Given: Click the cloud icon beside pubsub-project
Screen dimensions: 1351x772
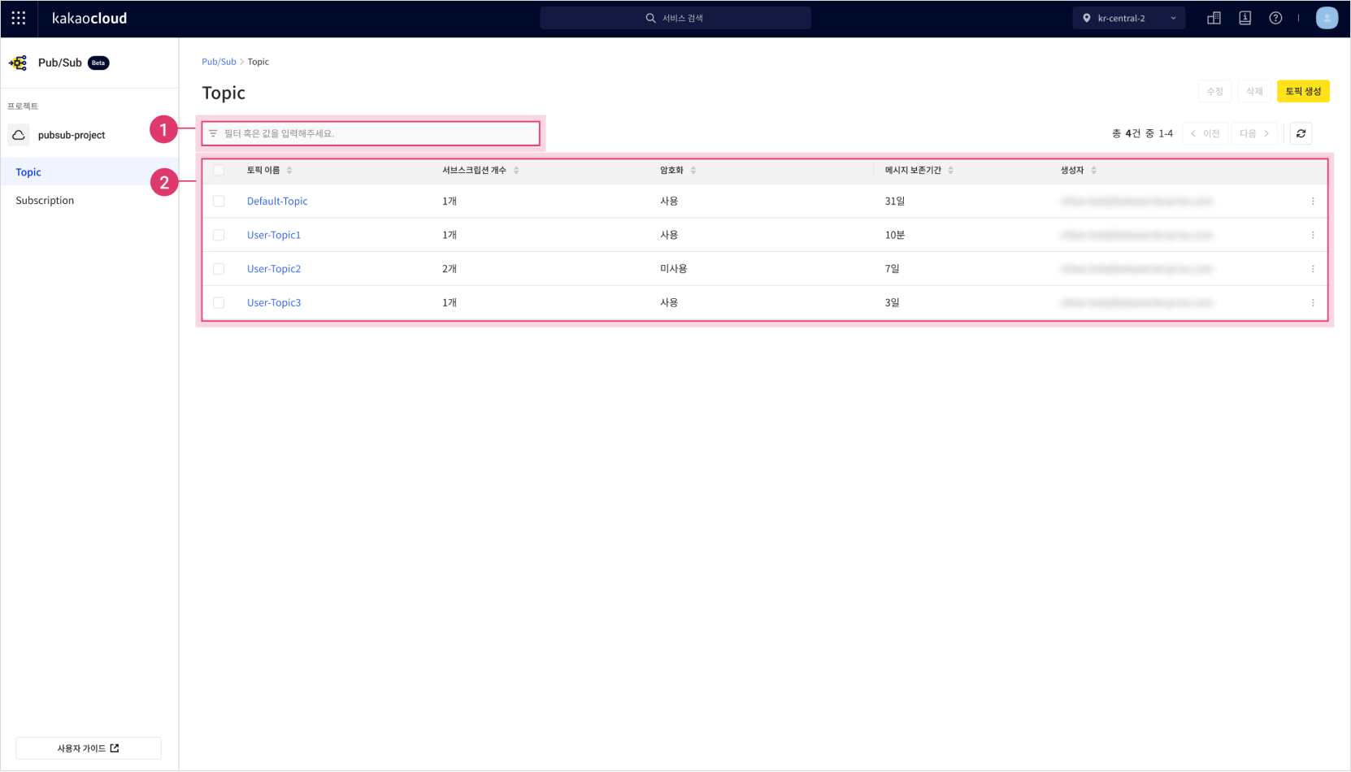Looking at the screenshot, I should point(18,135).
